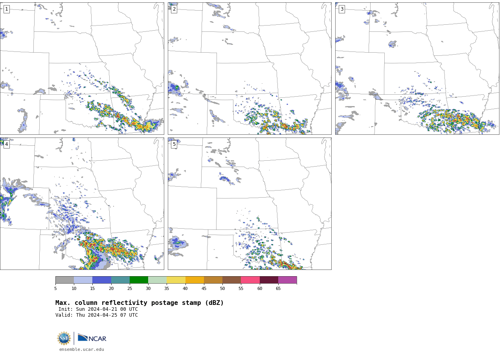Viewport: 503px width, 354px height.
Task: Click the NSF logo icon
Action: pyautogui.click(x=64, y=338)
